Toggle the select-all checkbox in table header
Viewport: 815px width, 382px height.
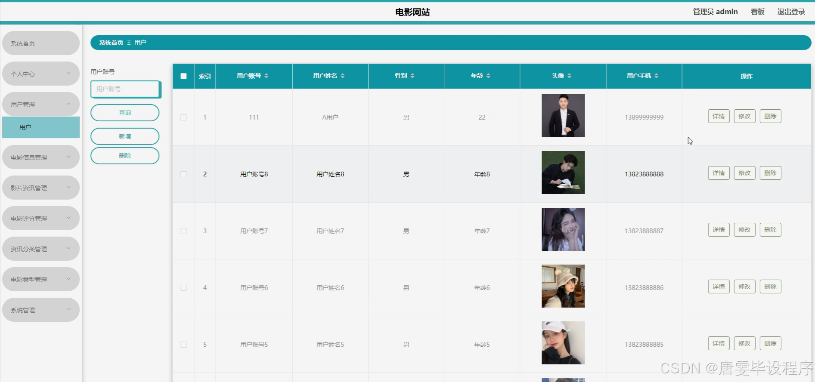click(x=183, y=76)
